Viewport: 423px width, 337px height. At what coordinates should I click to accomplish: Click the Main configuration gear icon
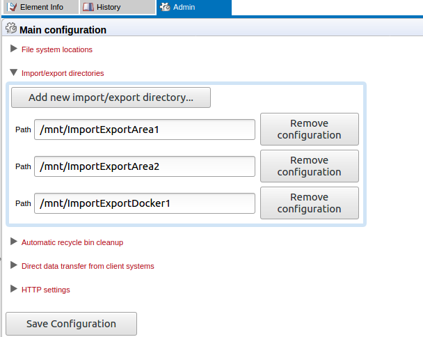[11, 28]
